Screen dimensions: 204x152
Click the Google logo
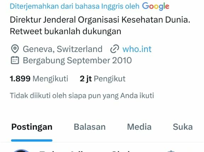tap(155, 6)
